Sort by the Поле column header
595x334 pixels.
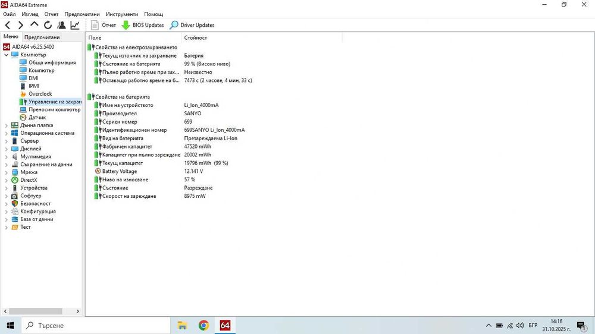133,37
